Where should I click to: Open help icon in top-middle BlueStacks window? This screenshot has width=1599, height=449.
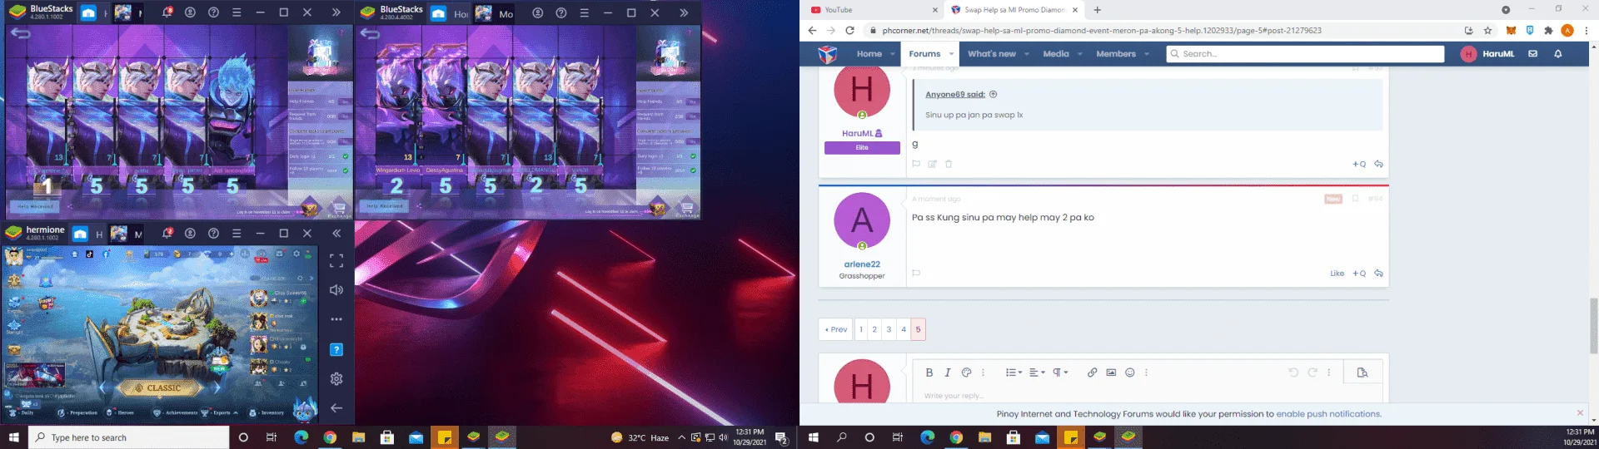561,12
